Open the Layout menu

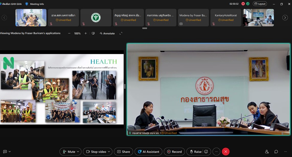(x=260, y=4)
